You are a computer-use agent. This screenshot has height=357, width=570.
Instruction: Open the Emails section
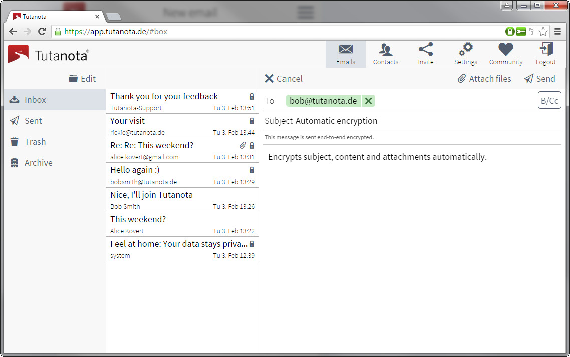click(345, 54)
